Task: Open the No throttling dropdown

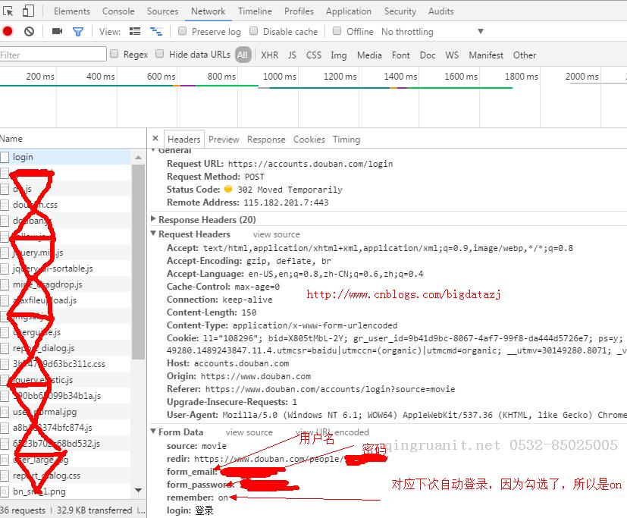Action: point(433,32)
